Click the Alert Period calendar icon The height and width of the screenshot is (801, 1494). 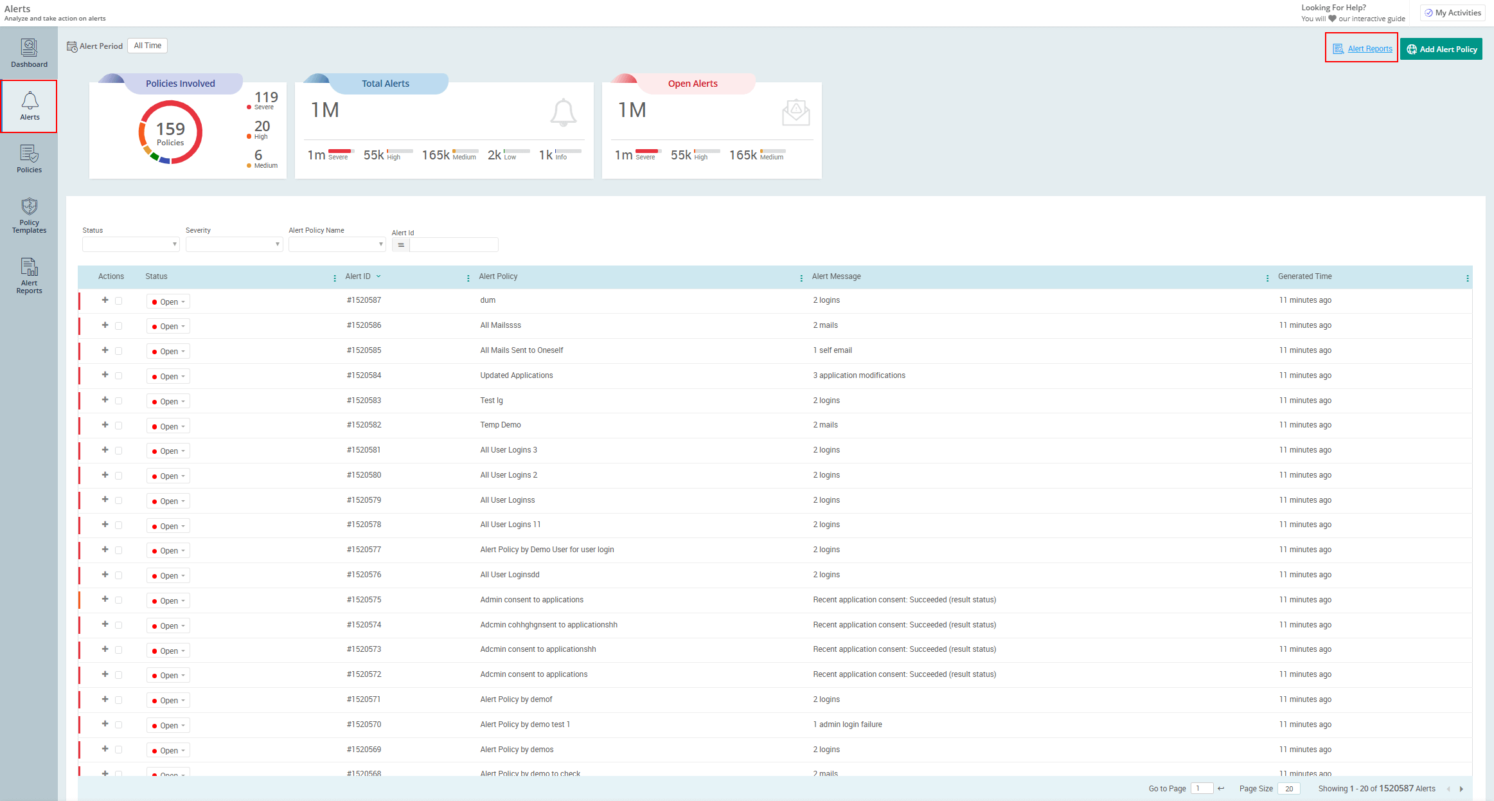coord(72,46)
